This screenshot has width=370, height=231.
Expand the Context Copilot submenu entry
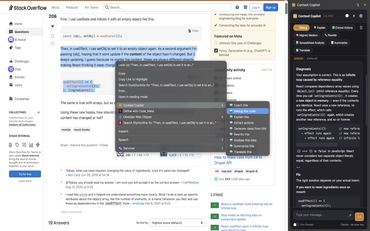[171, 105]
